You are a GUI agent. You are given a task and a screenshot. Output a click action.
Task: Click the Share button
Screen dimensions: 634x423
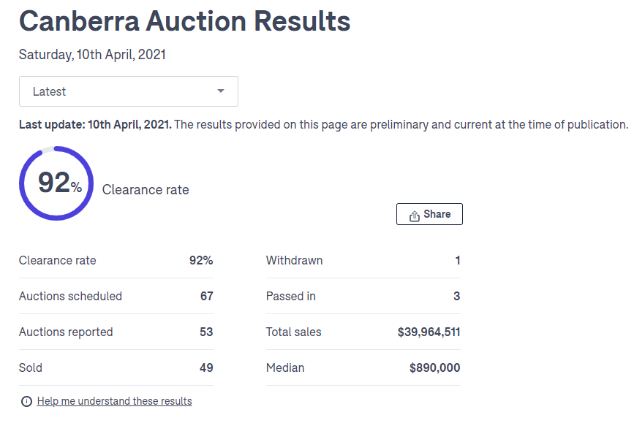click(429, 214)
